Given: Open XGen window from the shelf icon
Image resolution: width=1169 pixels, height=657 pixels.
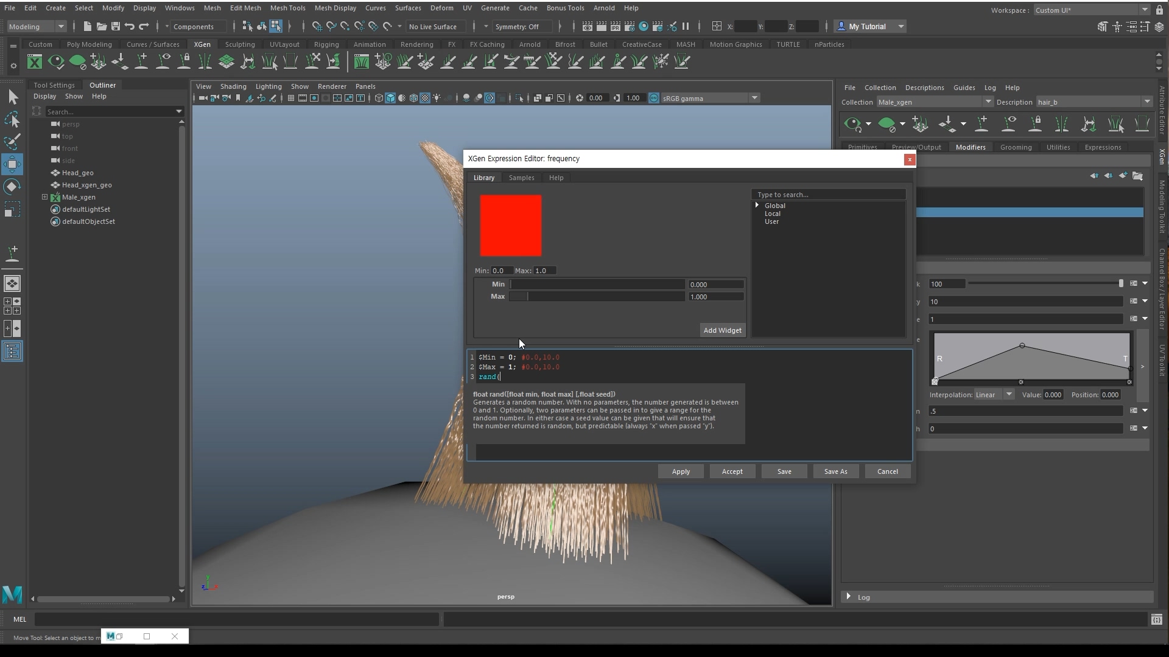Looking at the screenshot, I should pos(35,61).
